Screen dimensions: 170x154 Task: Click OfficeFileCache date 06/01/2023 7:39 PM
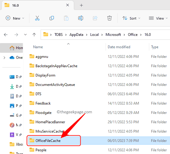coord(123,141)
